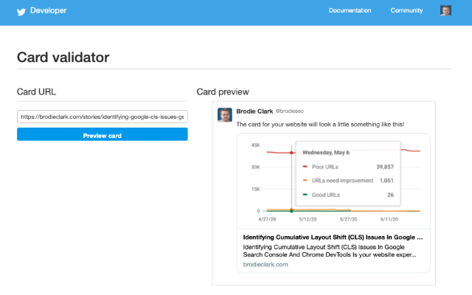Click the Twitter bird logo
Viewport: 472px width, 295px height.
tap(21, 11)
